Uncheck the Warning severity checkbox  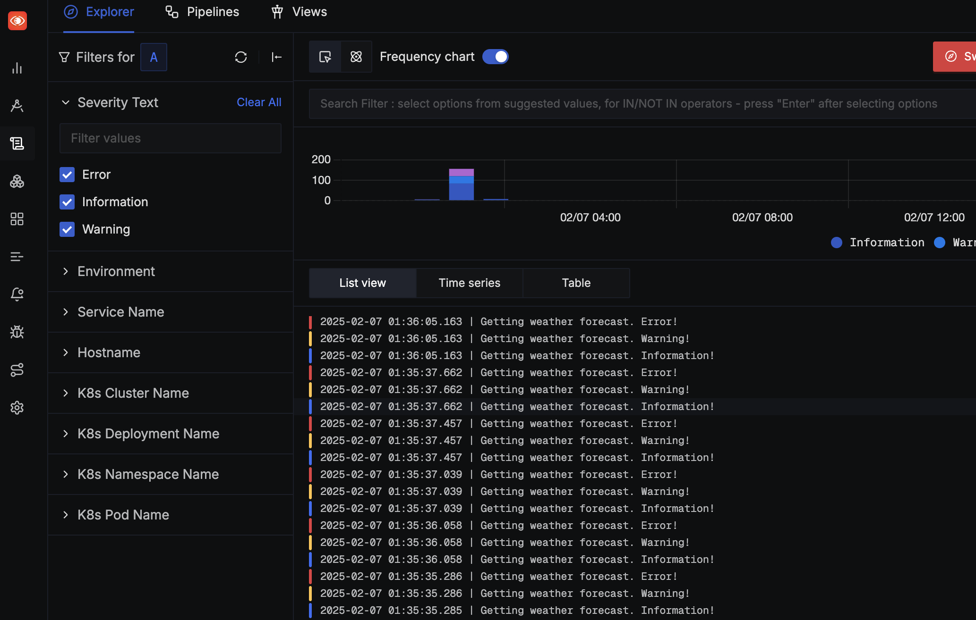point(67,229)
